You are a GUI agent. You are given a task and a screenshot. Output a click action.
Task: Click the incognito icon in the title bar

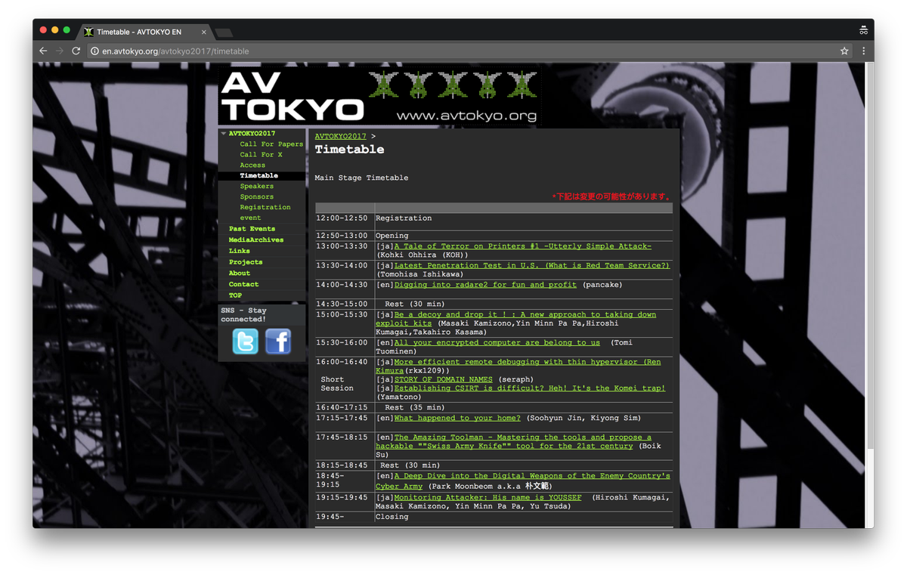click(x=863, y=30)
